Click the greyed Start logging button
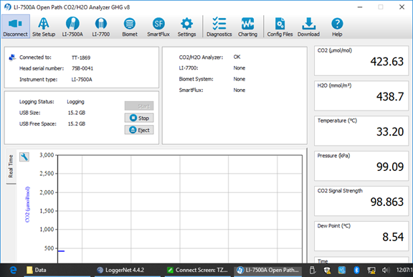The width and height of the screenshot is (413, 277). pyautogui.click(x=139, y=106)
